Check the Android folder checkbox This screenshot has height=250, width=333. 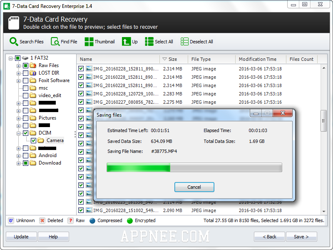(25, 155)
